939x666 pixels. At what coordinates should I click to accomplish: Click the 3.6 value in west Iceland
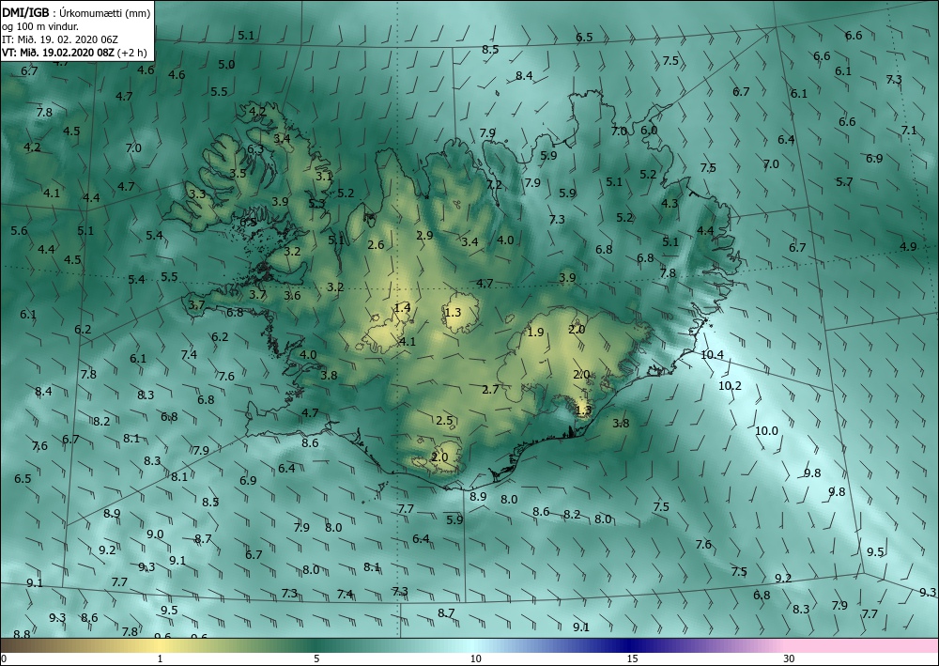pyautogui.click(x=292, y=296)
